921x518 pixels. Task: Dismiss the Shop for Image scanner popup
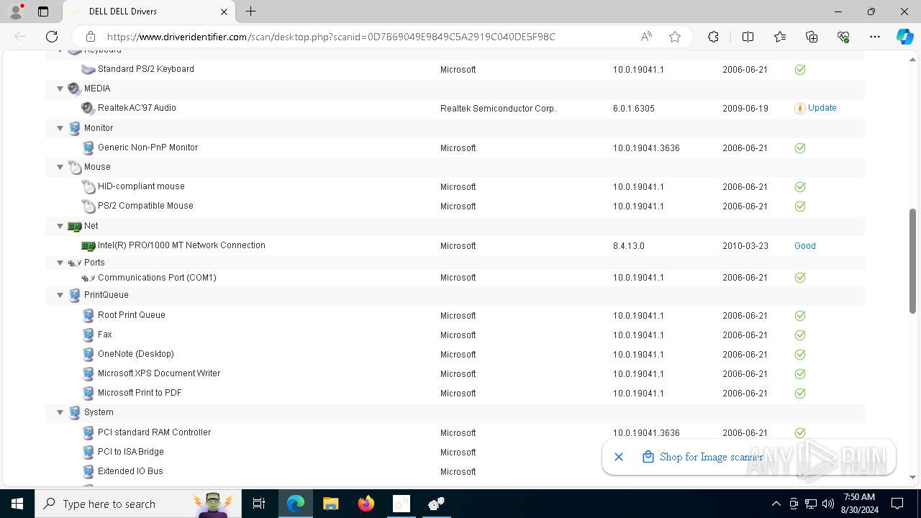(x=619, y=457)
